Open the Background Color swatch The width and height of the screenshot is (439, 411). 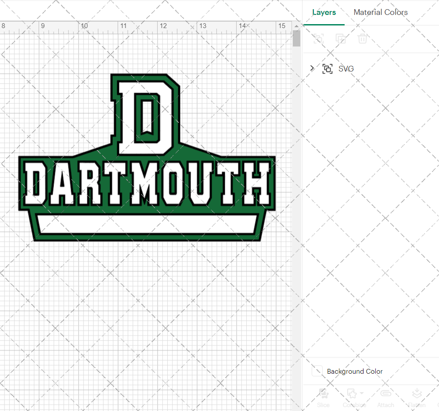coord(317,371)
